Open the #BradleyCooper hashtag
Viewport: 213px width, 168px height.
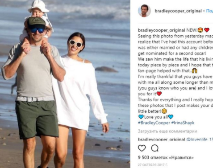click(154, 123)
